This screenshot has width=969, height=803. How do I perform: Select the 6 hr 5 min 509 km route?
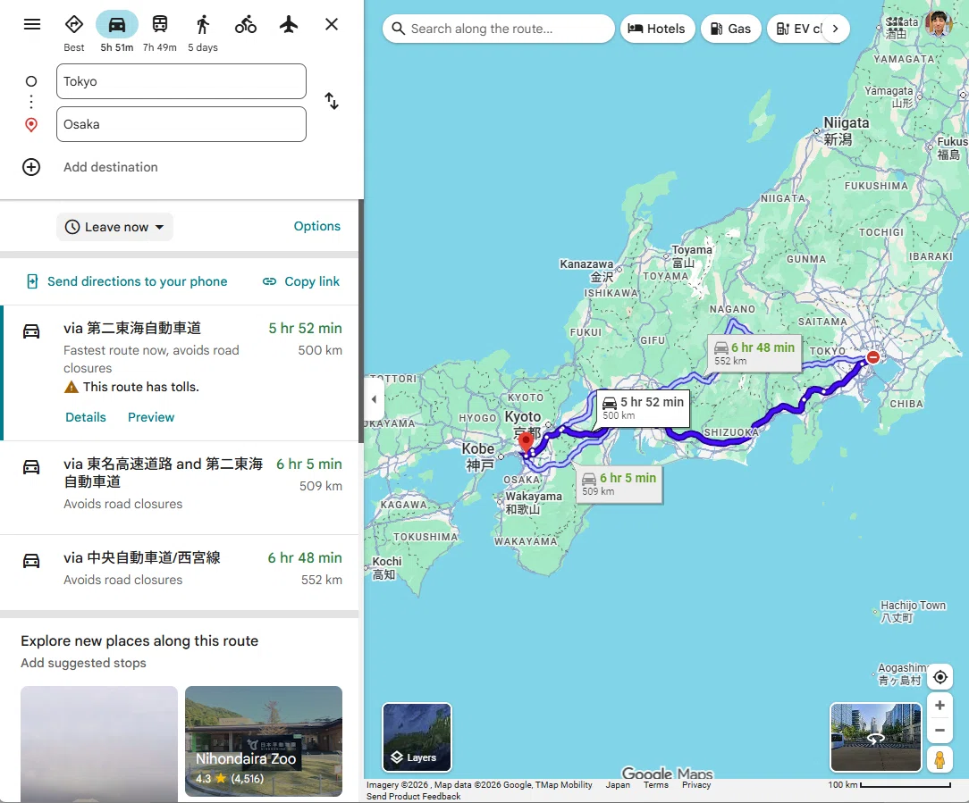(179, 488)
